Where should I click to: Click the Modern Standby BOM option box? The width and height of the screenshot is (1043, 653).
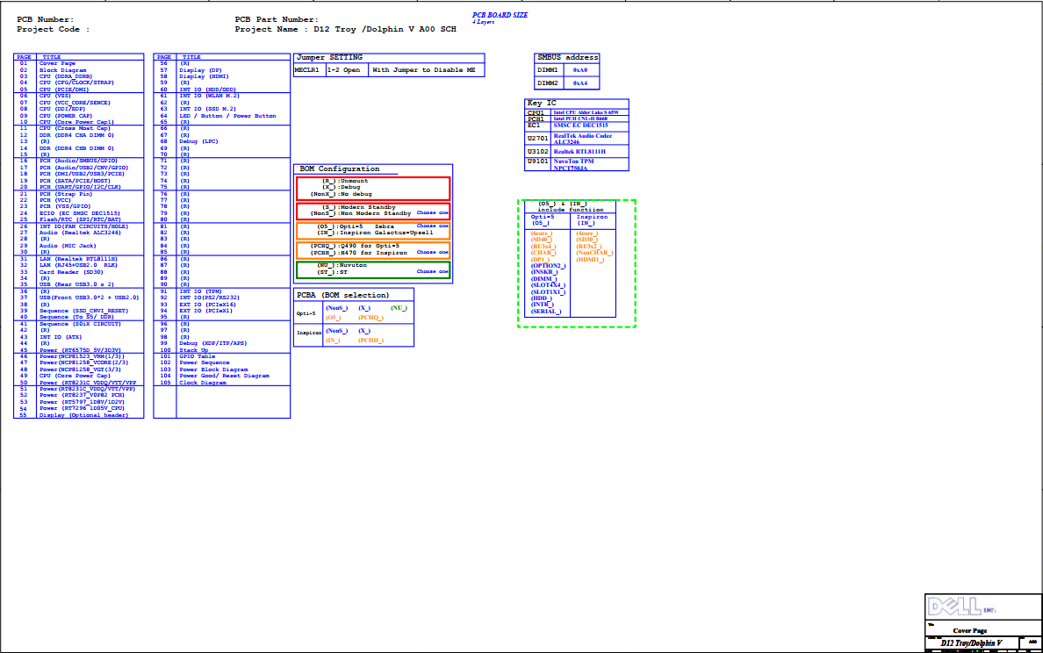372,211
